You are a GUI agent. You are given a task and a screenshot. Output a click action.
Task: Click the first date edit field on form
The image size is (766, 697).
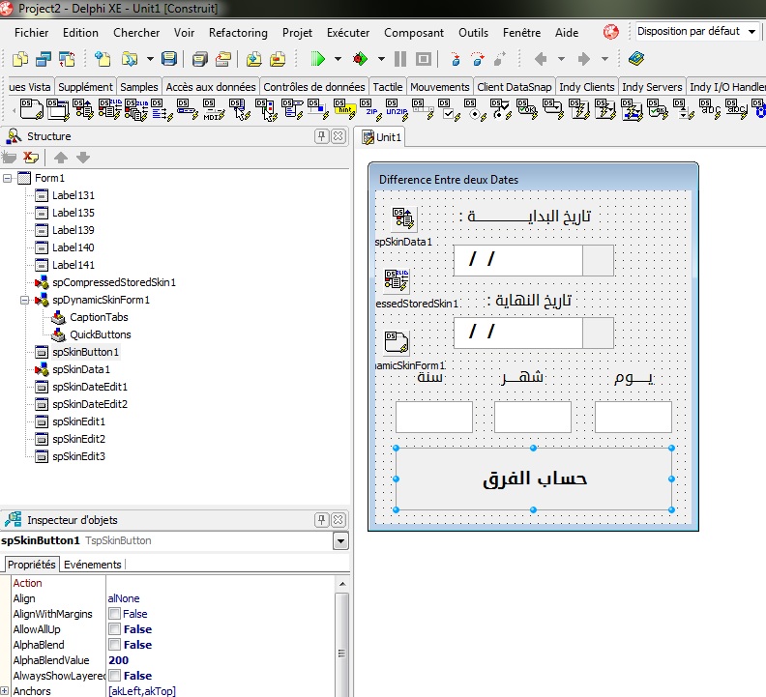pos(518,261)
